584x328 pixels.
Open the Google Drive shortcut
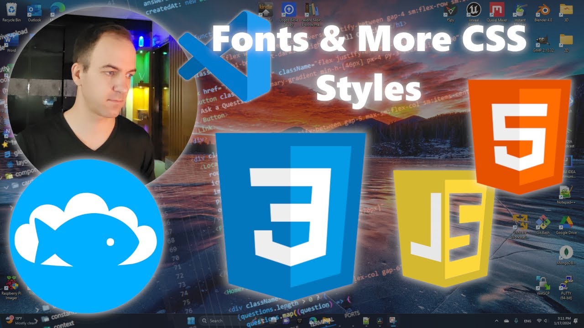point(566,225)
